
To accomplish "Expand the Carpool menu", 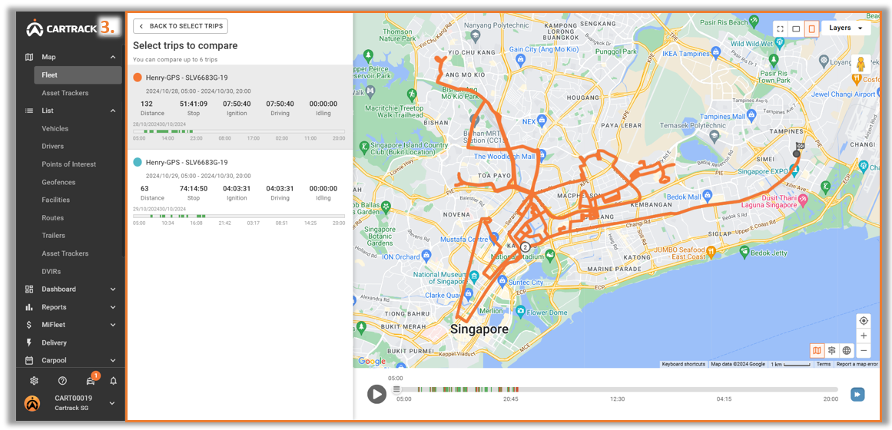I will (113, 361).
